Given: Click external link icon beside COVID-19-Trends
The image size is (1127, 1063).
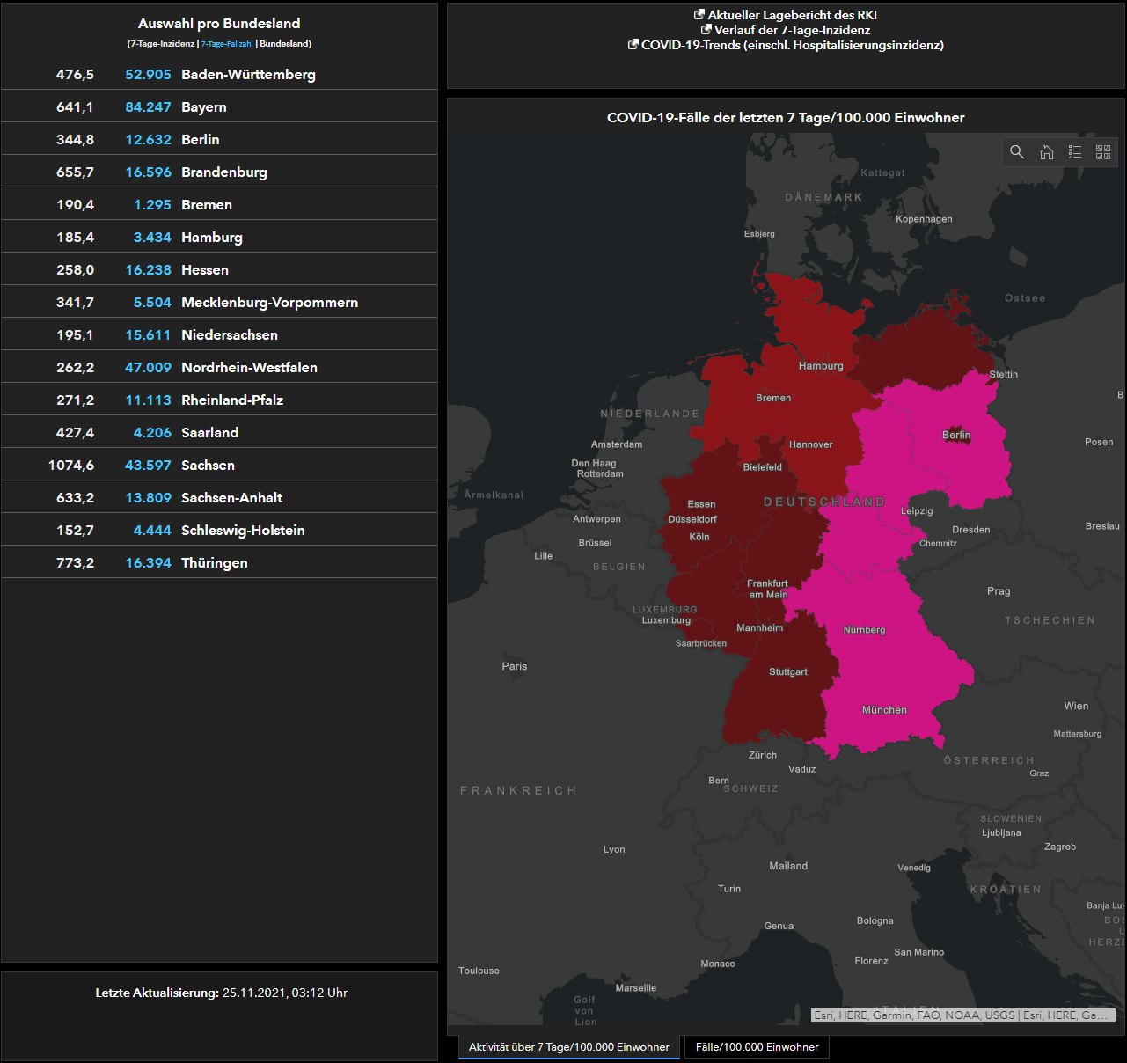Looking at the screenshot, I should (x=633, y=44).
